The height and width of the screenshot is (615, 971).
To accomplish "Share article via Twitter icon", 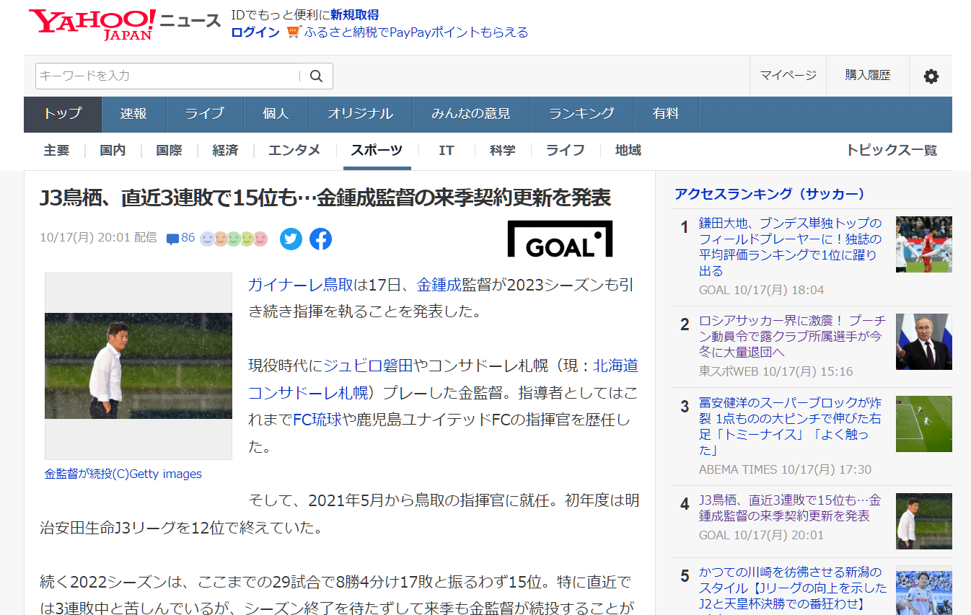I will tap(291, 239).
